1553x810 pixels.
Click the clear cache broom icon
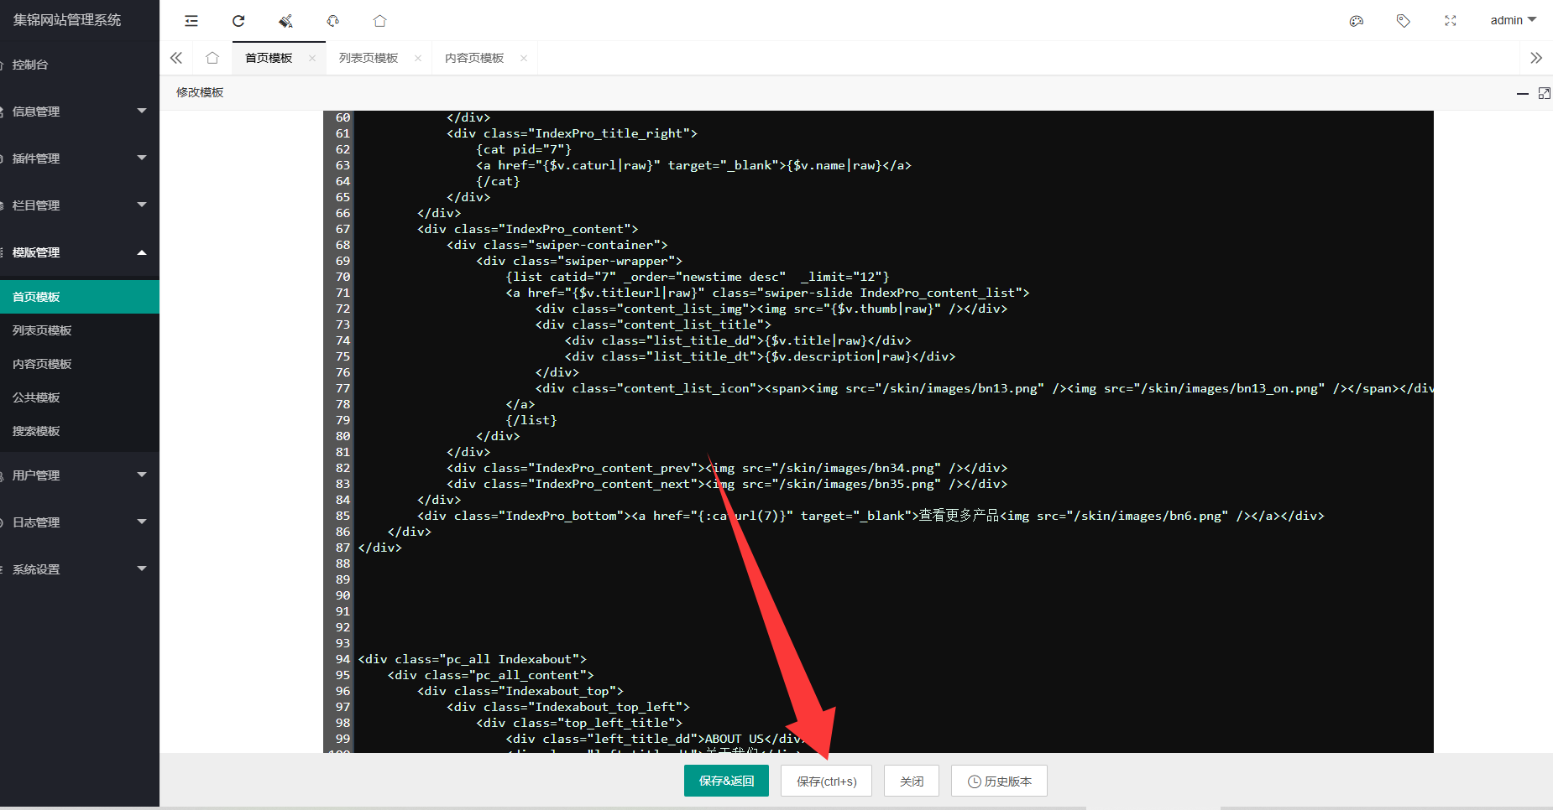click(285, 21)
